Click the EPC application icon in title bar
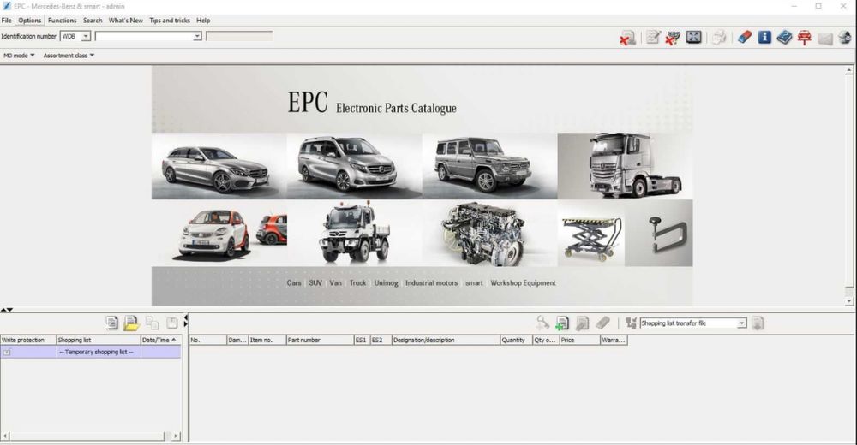Image resolution: width=857 pixels, height=445 pixels. (x=7, y=6)
